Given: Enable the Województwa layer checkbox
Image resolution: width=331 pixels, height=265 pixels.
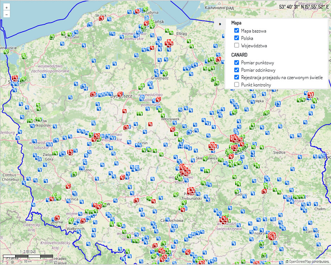Looking at the screenshot, I should [x=237, y=45].
